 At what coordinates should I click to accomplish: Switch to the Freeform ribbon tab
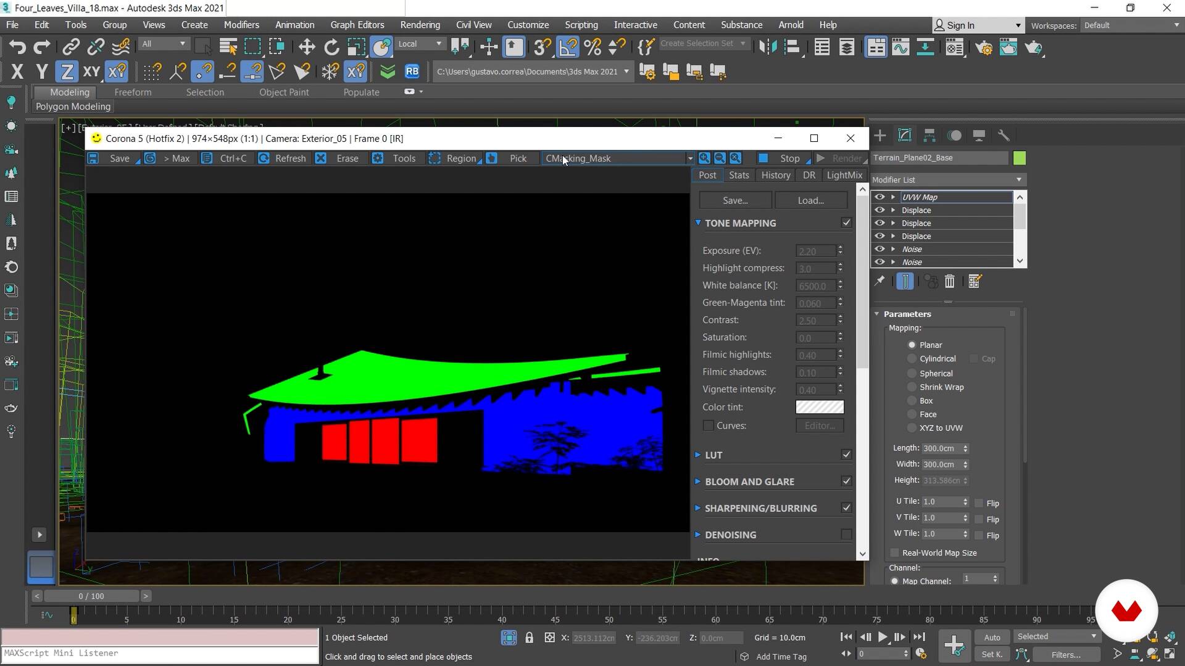[133, 92]
